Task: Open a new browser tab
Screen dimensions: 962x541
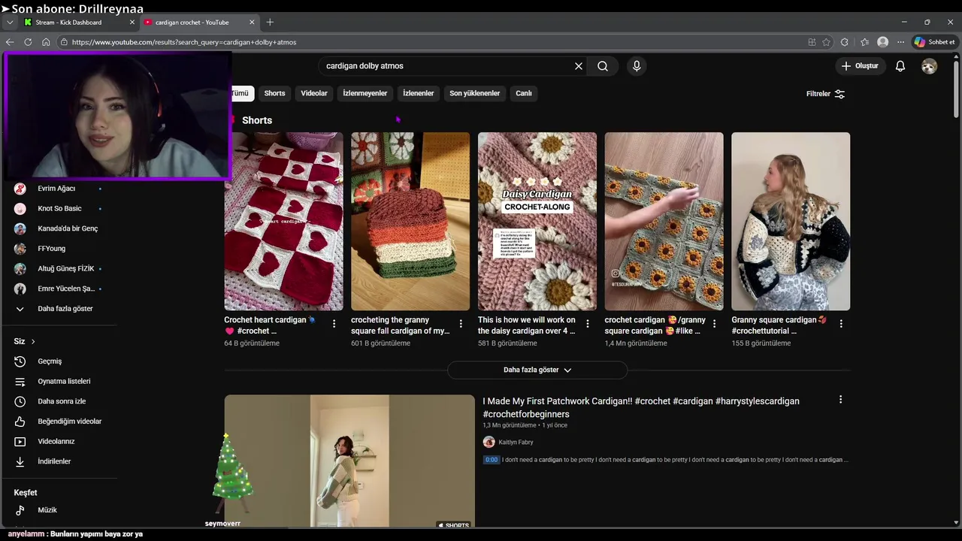Action: (270, 23)
